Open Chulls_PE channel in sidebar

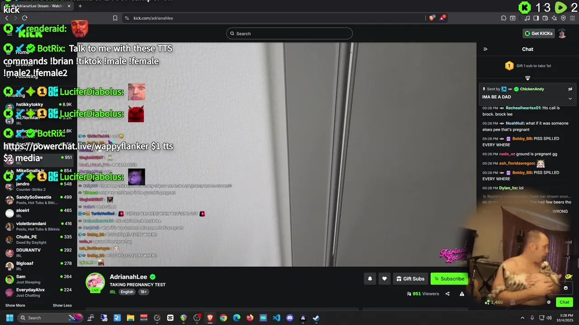(x=38, y=239)
